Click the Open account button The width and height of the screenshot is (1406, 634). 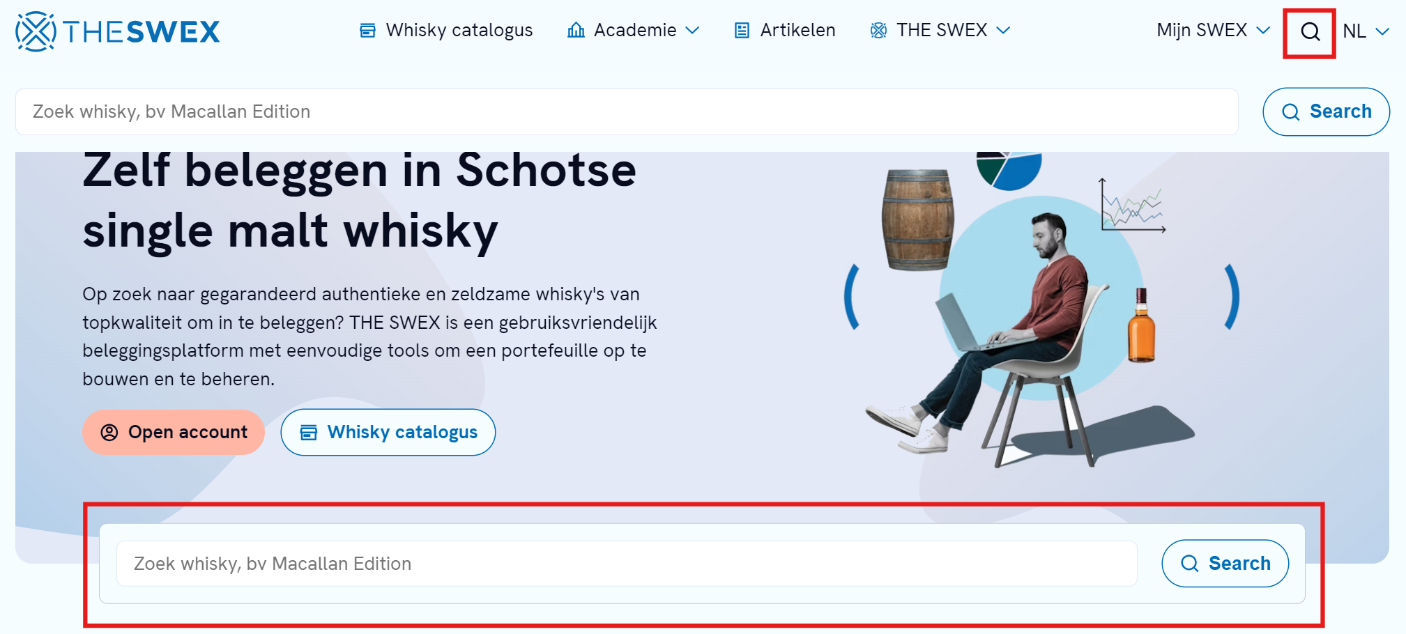click(174, 432)
